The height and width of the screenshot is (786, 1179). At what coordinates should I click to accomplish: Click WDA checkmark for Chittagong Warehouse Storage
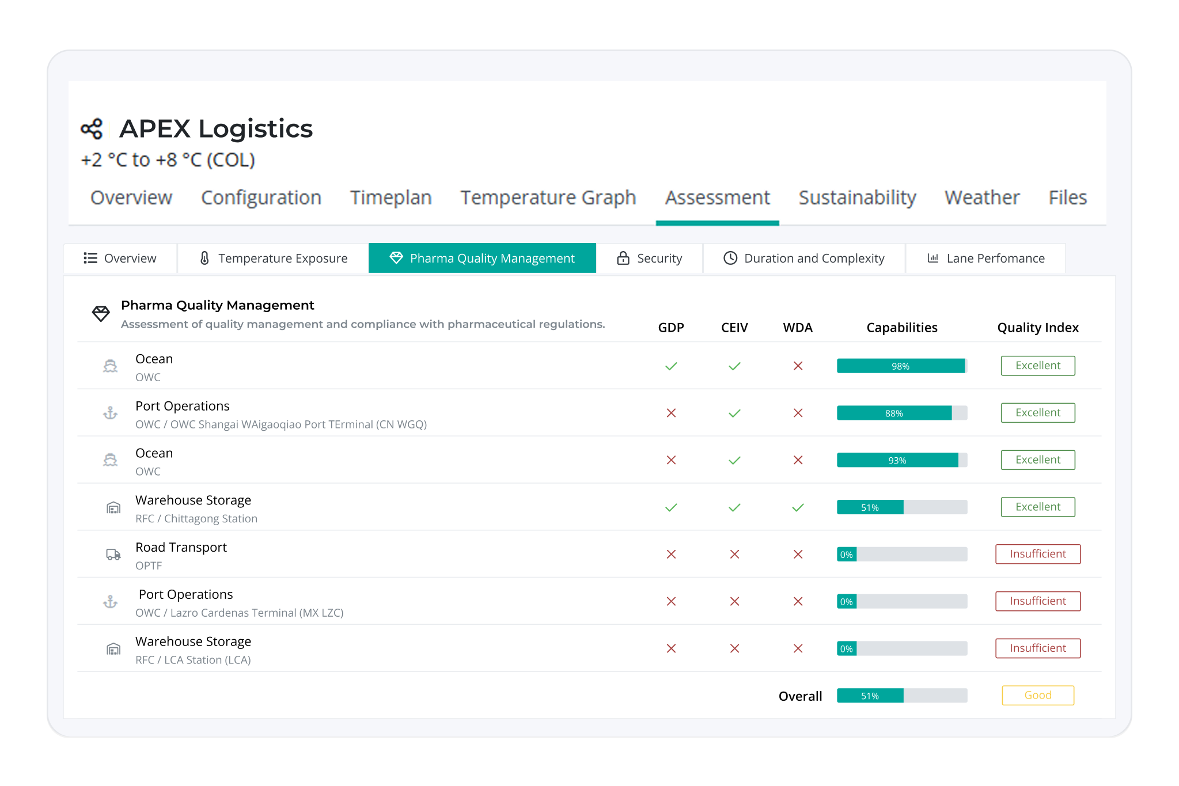tap(798, 507)
